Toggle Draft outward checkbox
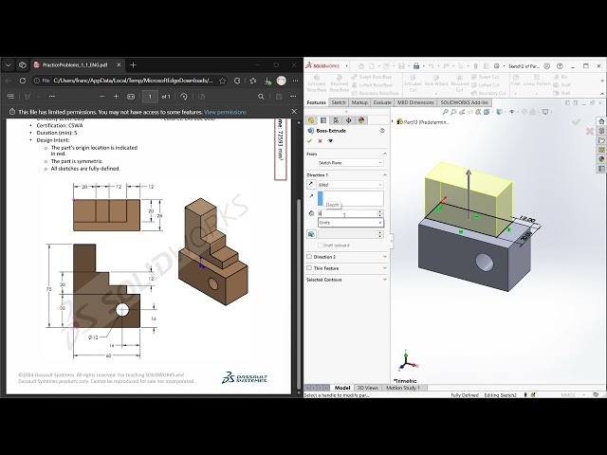This screenshot has height=455, width=607. click(x=321, y=246)
